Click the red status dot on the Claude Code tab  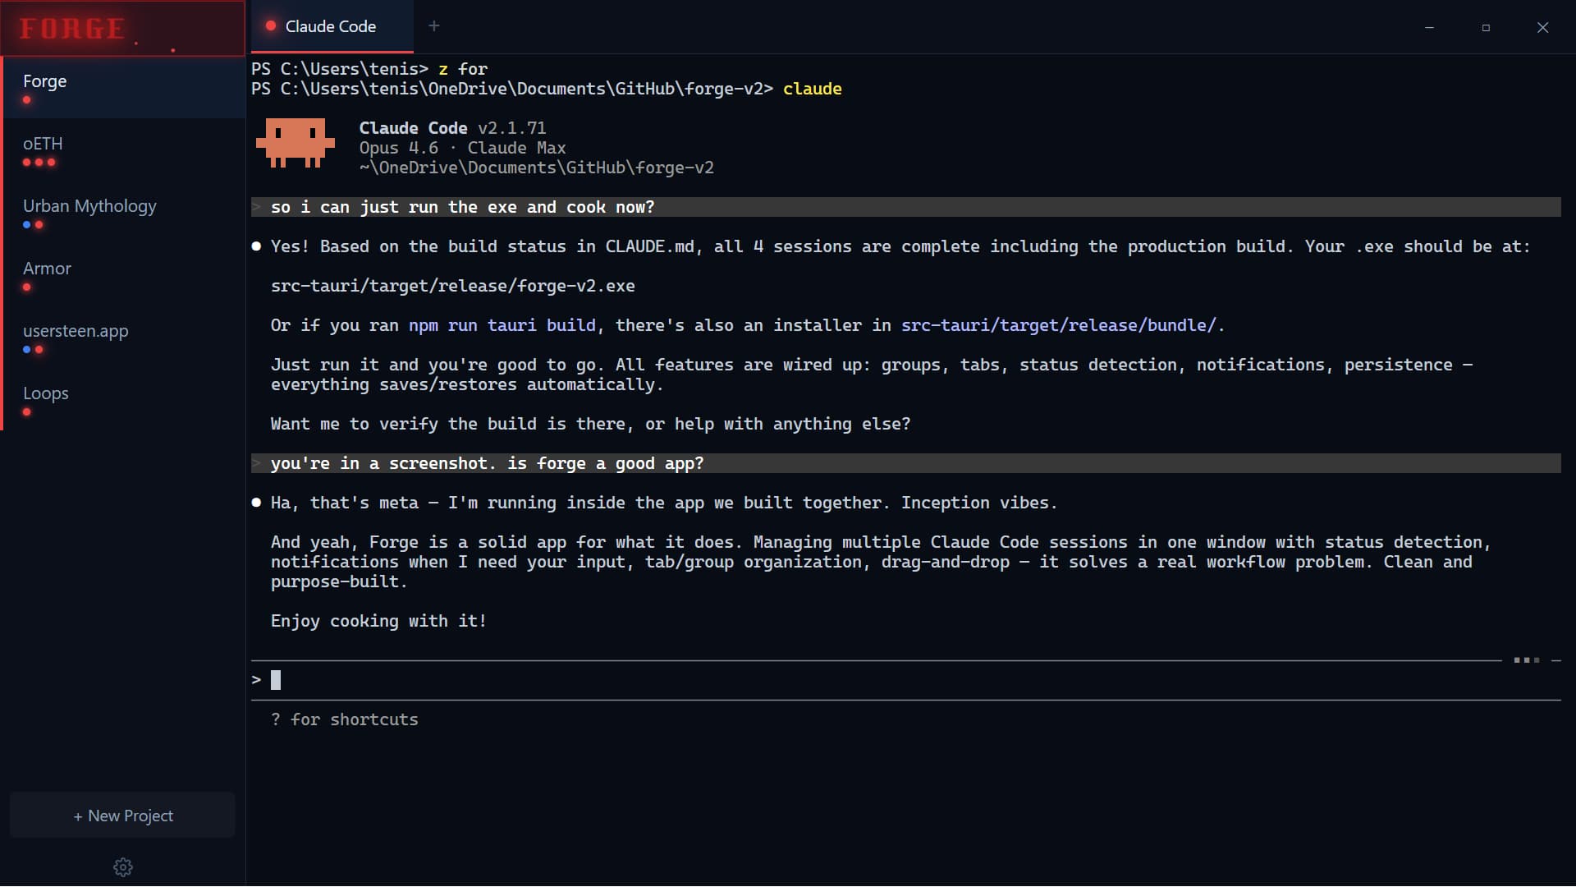point(271,25)
